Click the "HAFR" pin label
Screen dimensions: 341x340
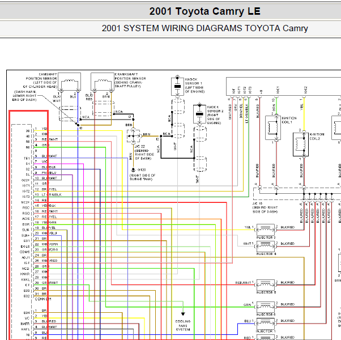coord(25,324)
